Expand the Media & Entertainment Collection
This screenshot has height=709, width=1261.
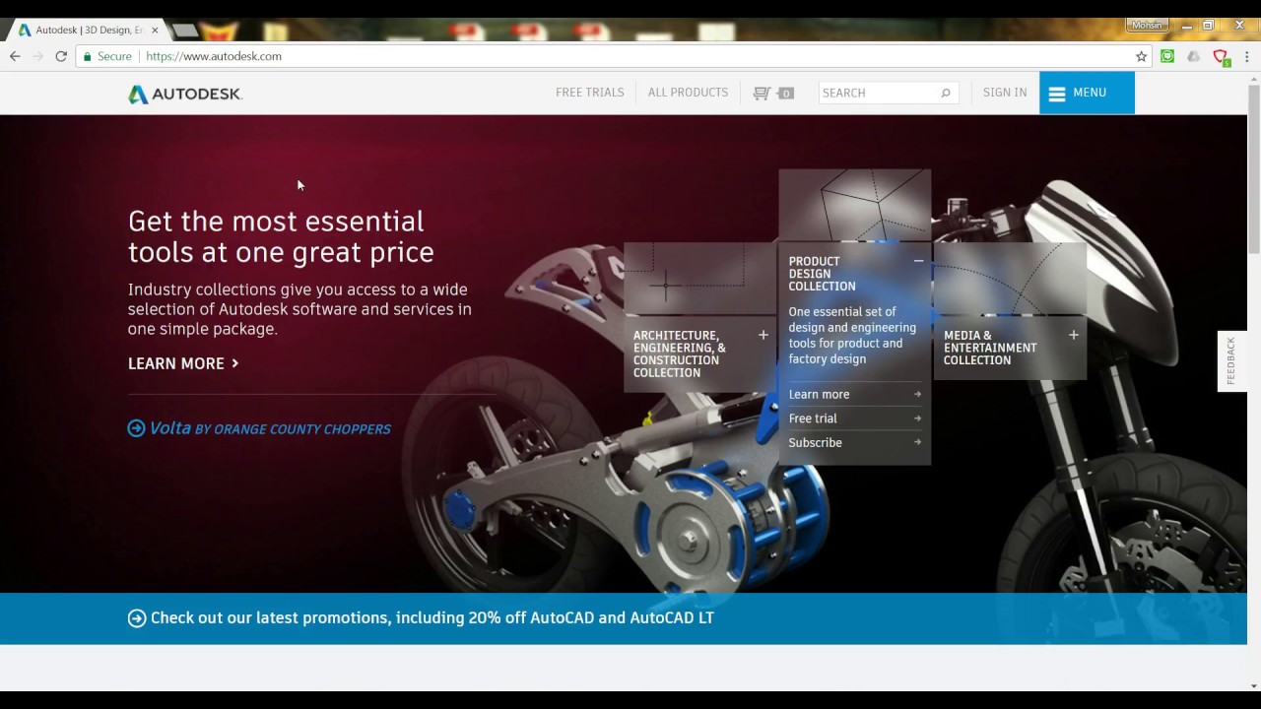(x=1074, y=335)
